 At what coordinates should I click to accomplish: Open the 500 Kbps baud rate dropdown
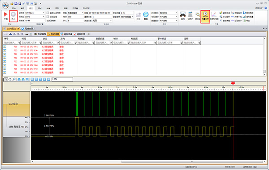tap(35, 13)
